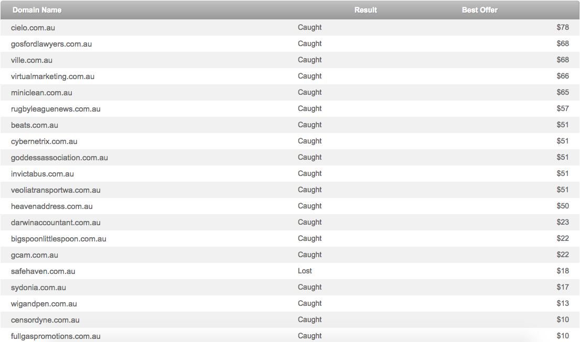Image resolution: width=580 pixels, height=342 pixels.
Task: Sort by the Result column header
Action: point(366,10)
